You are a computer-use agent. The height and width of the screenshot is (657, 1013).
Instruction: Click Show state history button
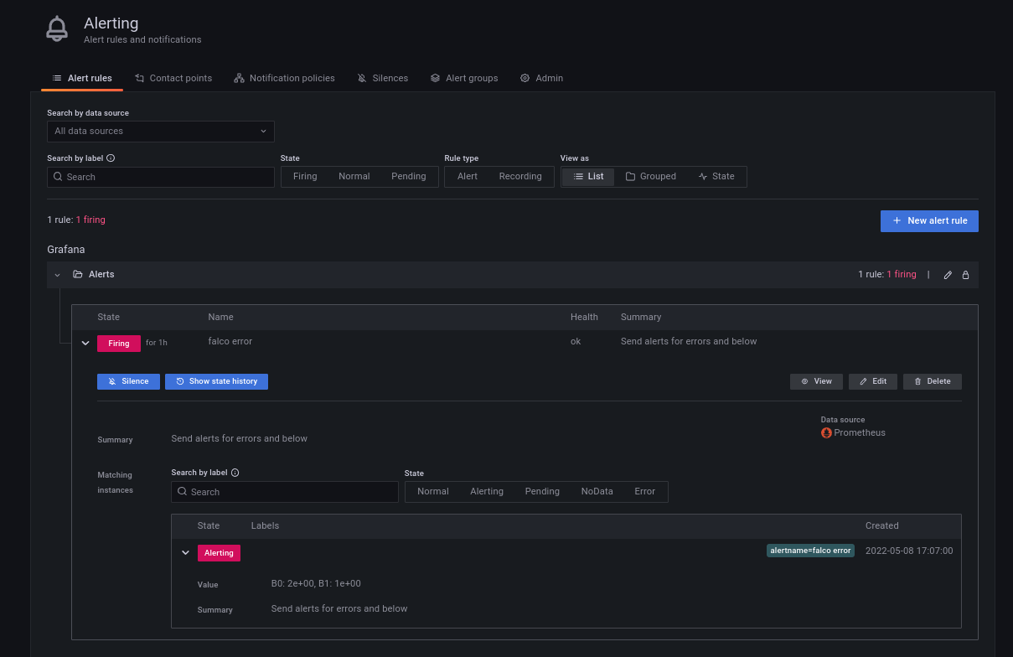[216, 381]
